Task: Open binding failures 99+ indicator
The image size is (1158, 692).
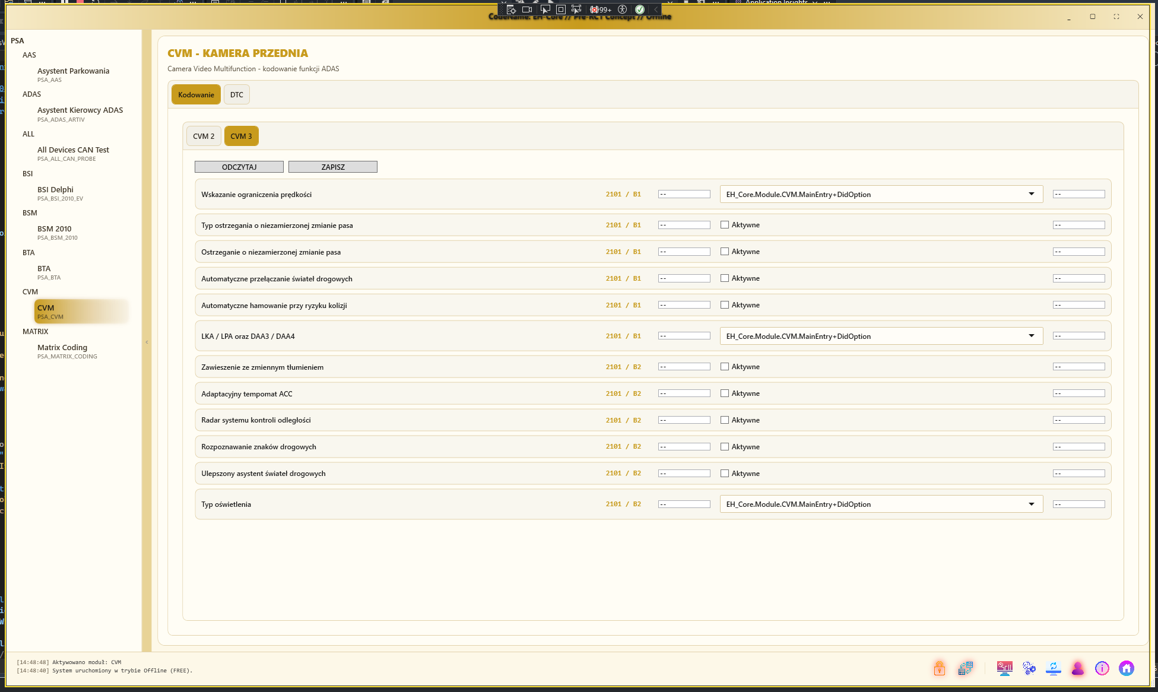Action: point(600,9)
